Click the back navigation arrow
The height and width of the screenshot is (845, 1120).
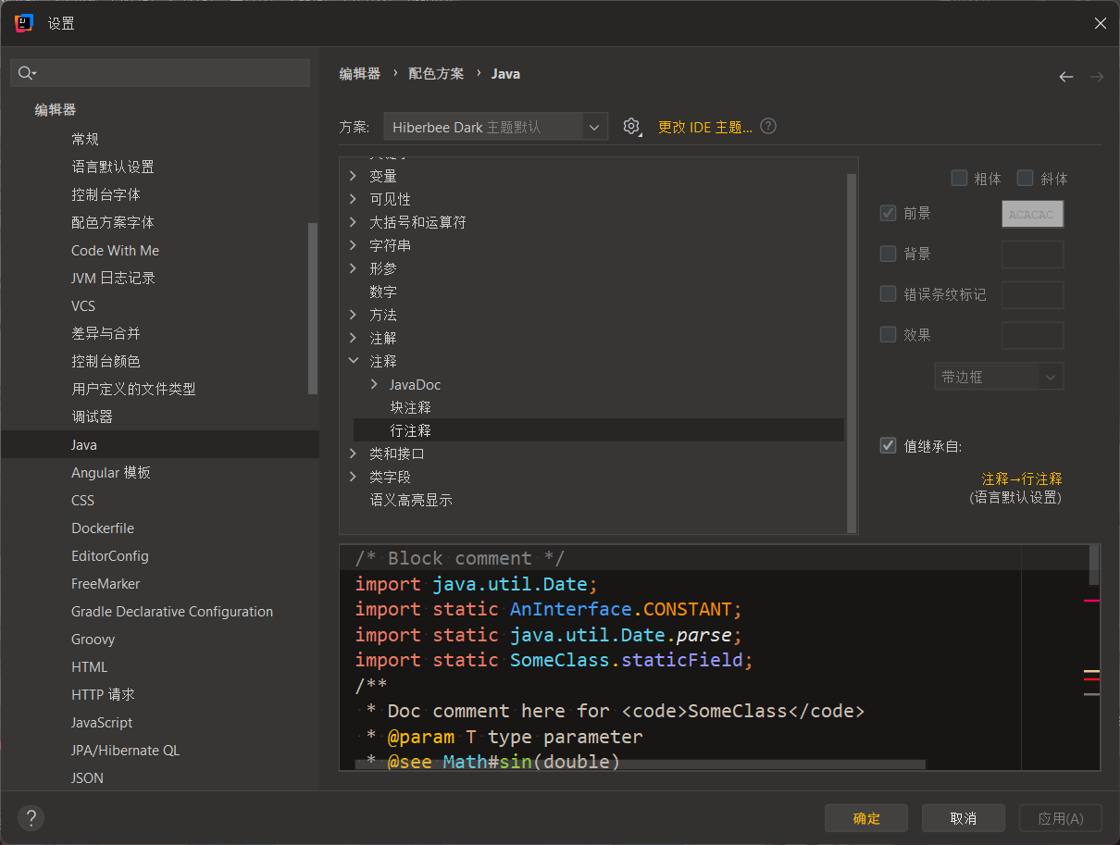(1065, 77)
